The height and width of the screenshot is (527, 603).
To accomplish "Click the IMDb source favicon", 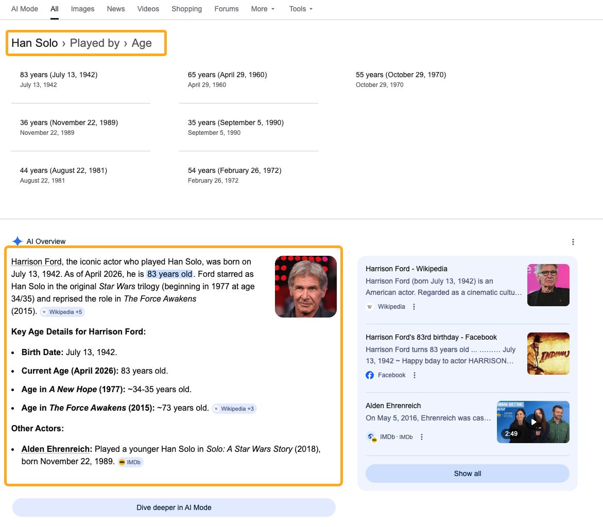I will click(x=371, y=437).
